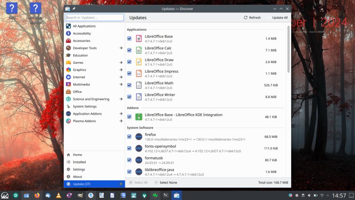Launch VLC from the taskbar
Image resolution: width=355 pixels, height=200 pixels.
pyautogui.click(x=59, y=195)
